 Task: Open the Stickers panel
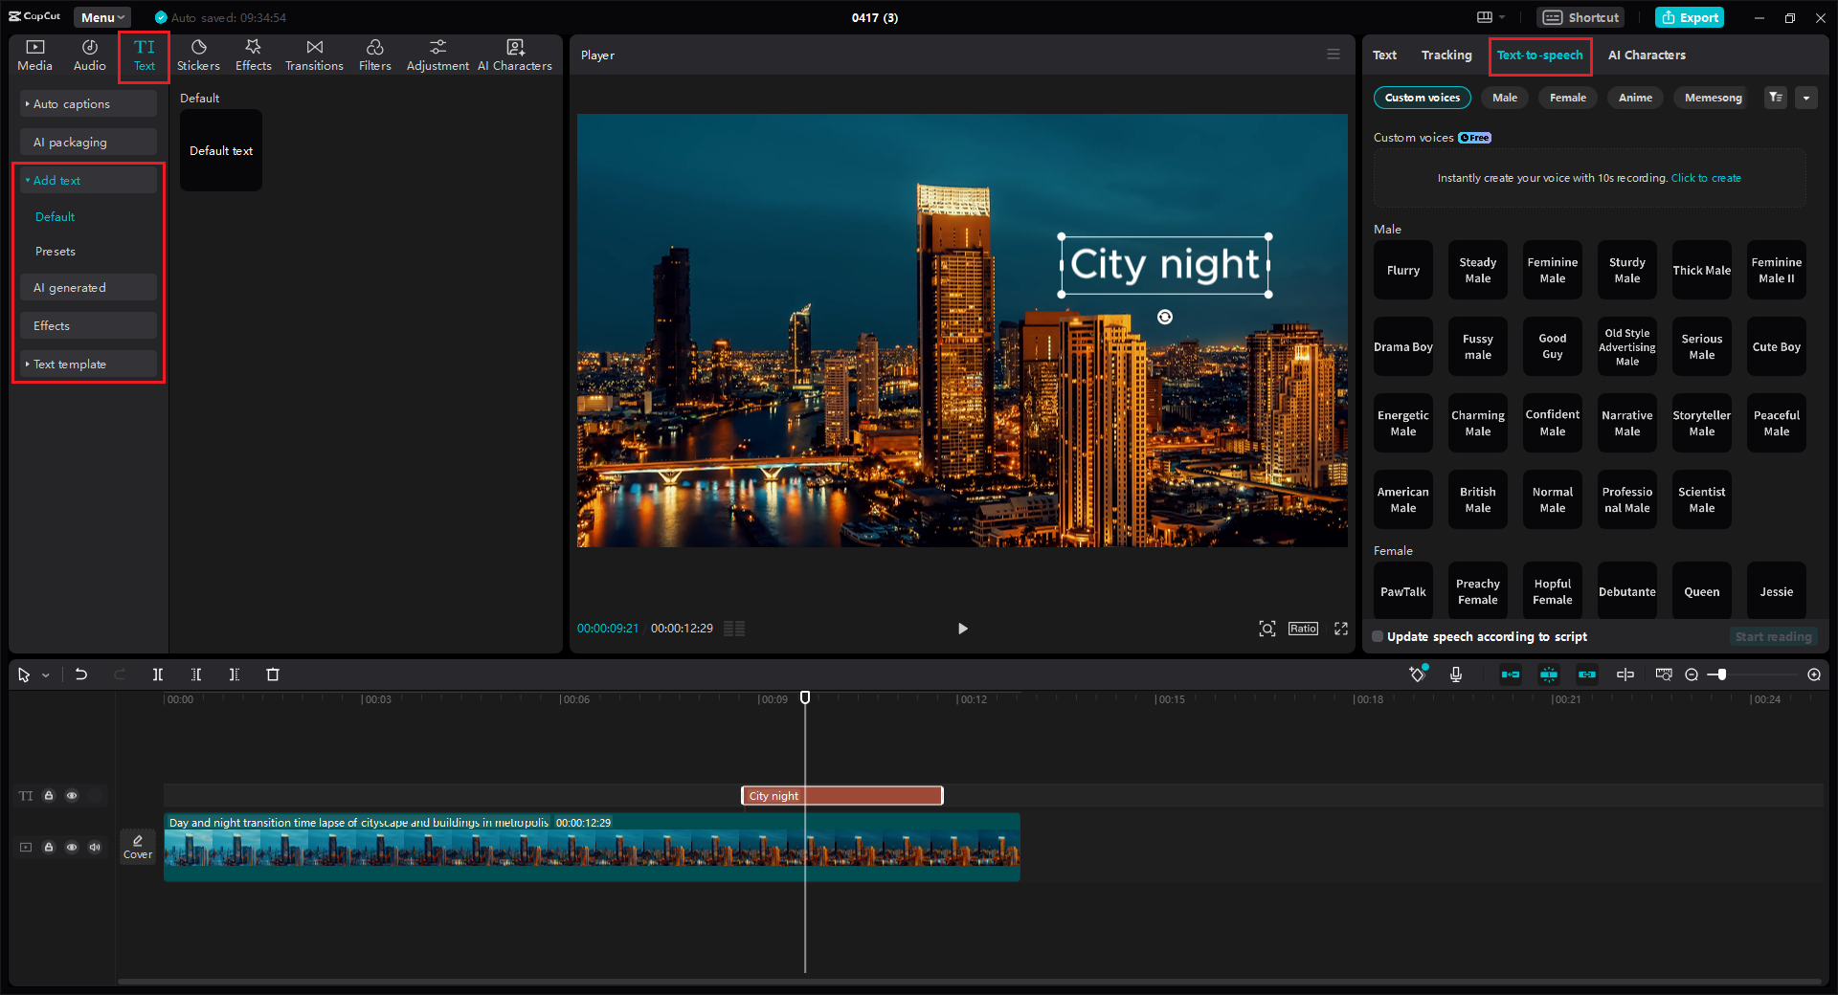coord(198,55)
